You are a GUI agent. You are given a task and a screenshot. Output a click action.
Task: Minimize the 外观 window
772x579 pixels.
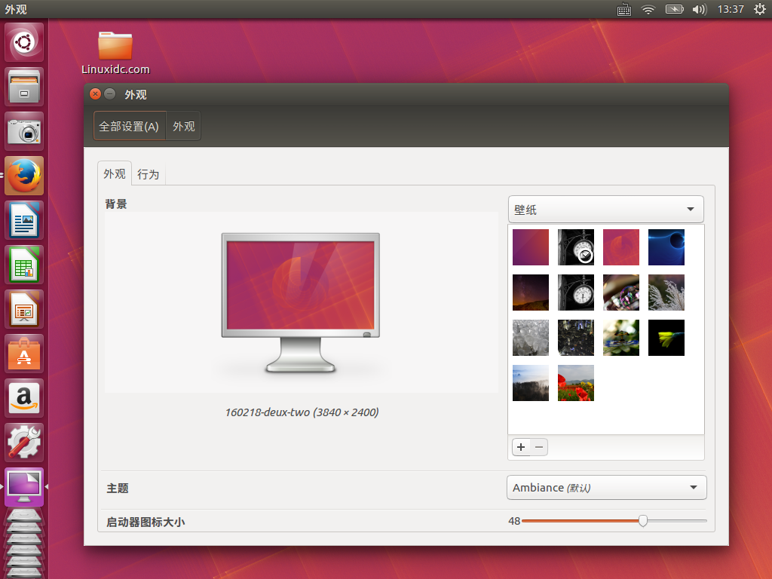[x=110, y=93]
